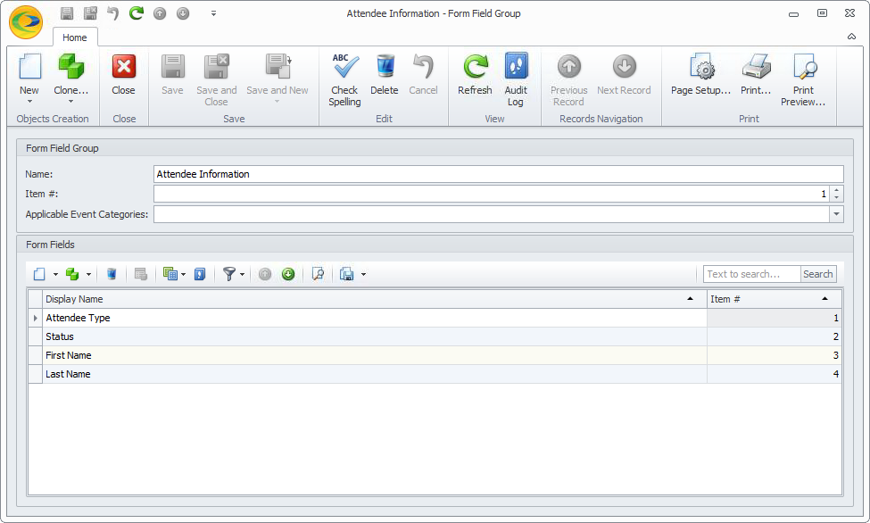Click the Save and New ribbon icon
The height and width of the screenshot is (523, 870).
[x=278, y=67]
